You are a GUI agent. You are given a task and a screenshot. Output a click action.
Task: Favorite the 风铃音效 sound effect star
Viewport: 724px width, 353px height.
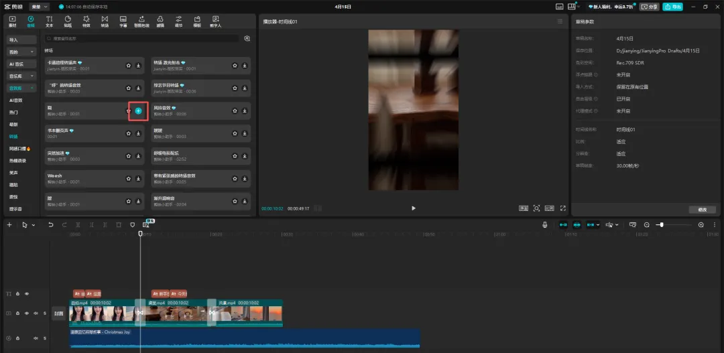pos(235,111)
